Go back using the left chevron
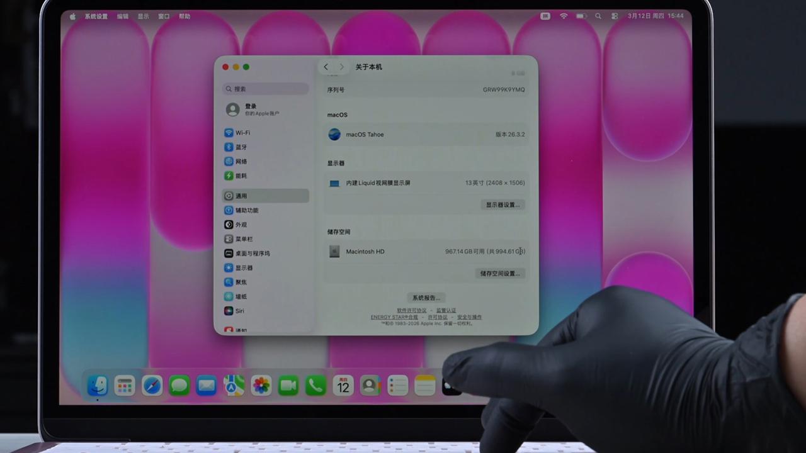This screenshot has width=806, height=453. click(x=326, y=67)
